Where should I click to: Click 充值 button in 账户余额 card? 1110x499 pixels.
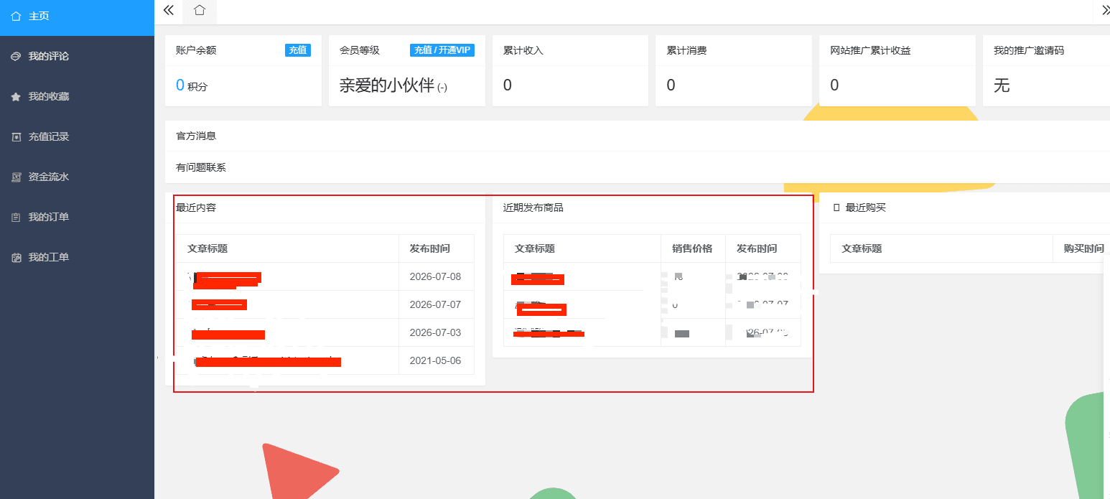coord(298,50)
